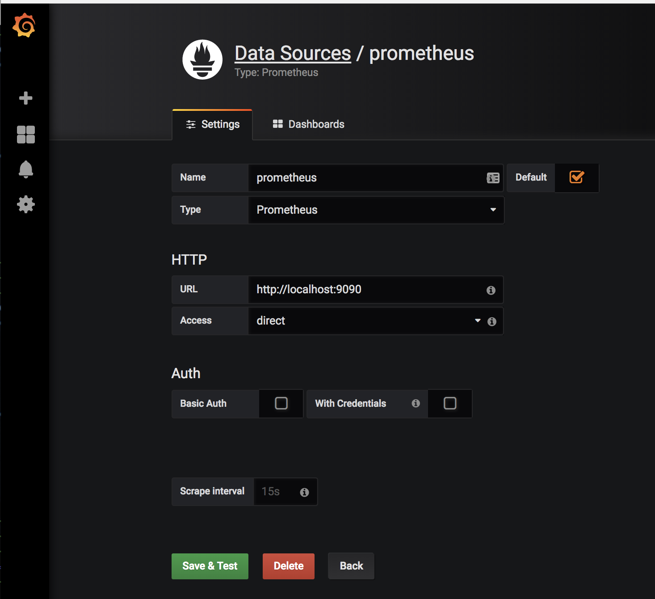
Task: Uncheck the Default data source checkbox
Action: 576,177
